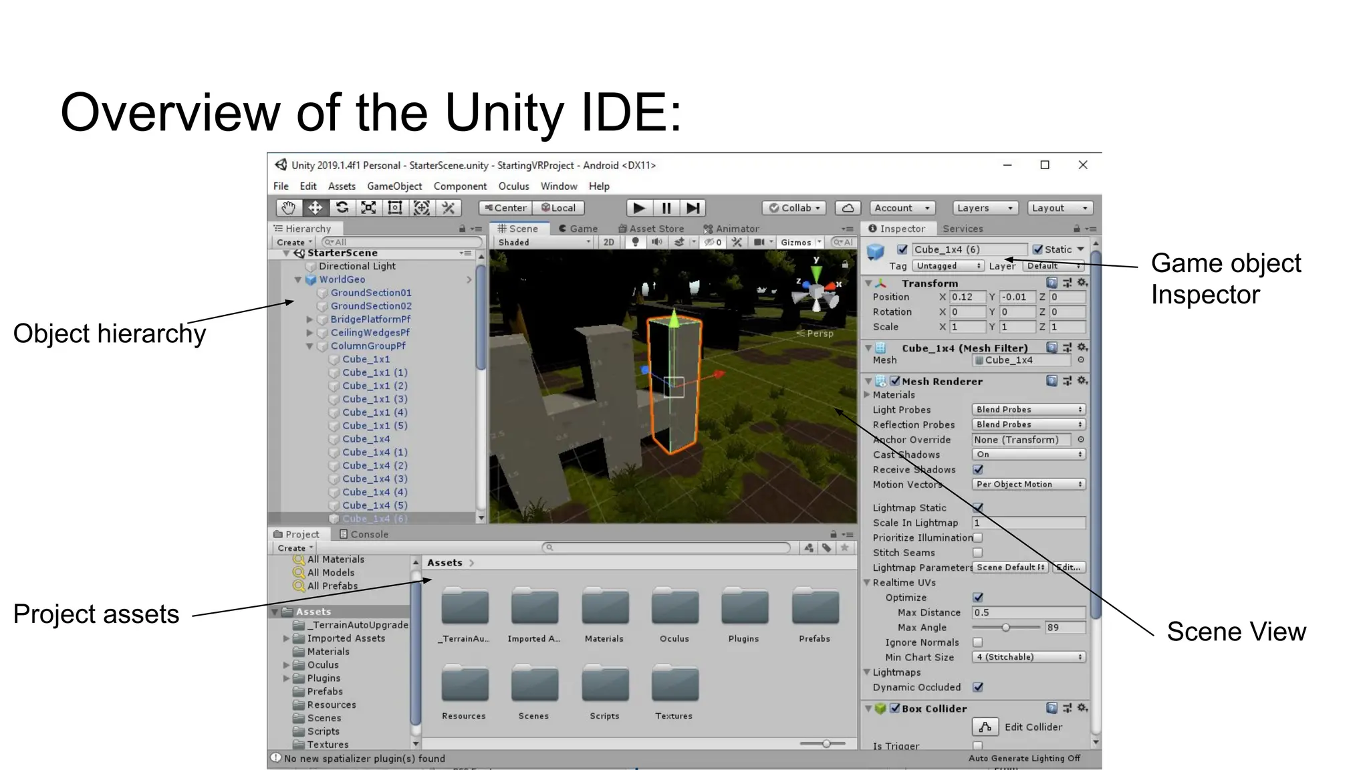Open the GameObject menu
The image size is (1369, 770).
pos(394,186)
